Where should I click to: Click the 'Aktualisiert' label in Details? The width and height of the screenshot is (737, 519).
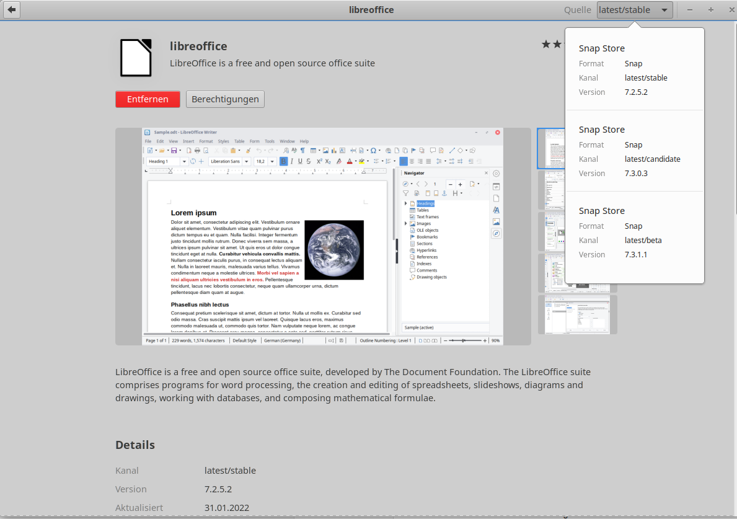coord(139,508)
